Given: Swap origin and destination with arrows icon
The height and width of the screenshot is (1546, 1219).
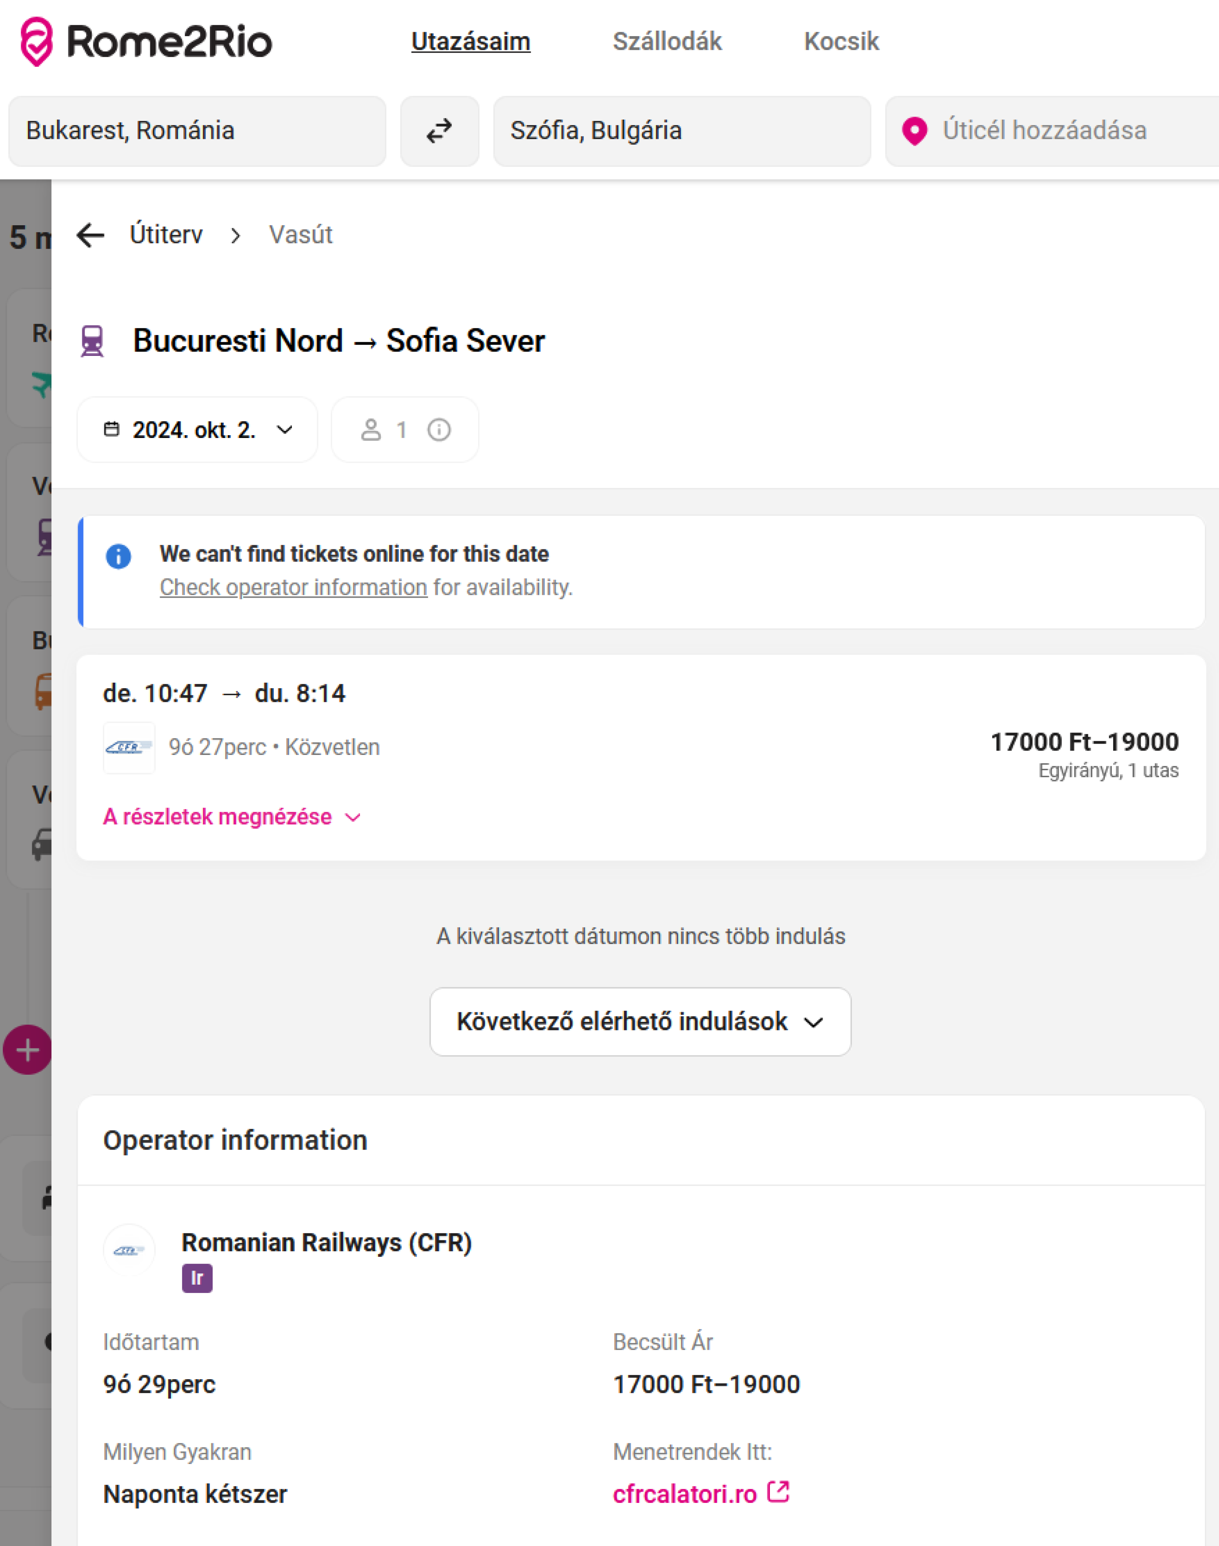Looking at the screenshot, I should click(439, 131).
